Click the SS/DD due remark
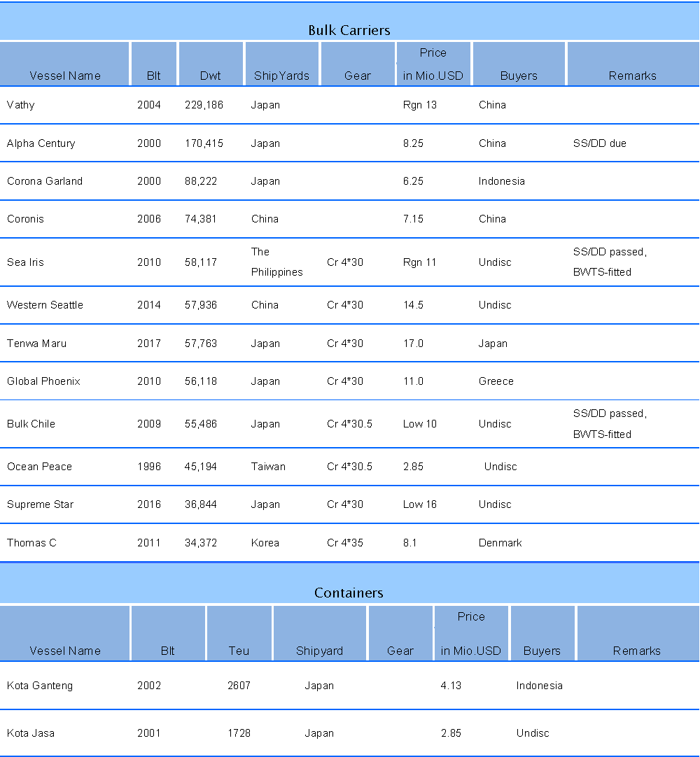Image resolution: width=700 pixels, height=757 pixels. coord(600,143)
